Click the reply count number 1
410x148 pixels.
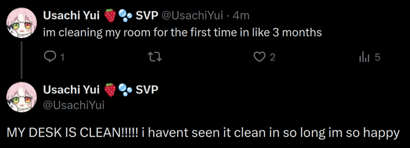62,57
